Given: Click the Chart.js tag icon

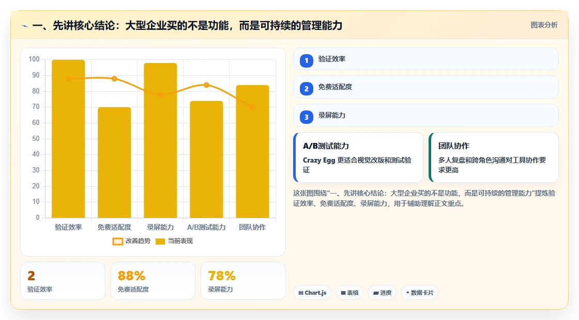Looking at the screenshot, I should [x=301, y=293].
